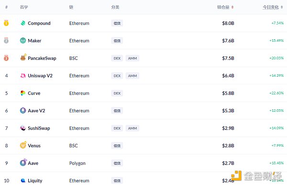This screenshot has height=186, width=287.
Task: Click the DEX tag on Curve row
Action: (117, 93)
